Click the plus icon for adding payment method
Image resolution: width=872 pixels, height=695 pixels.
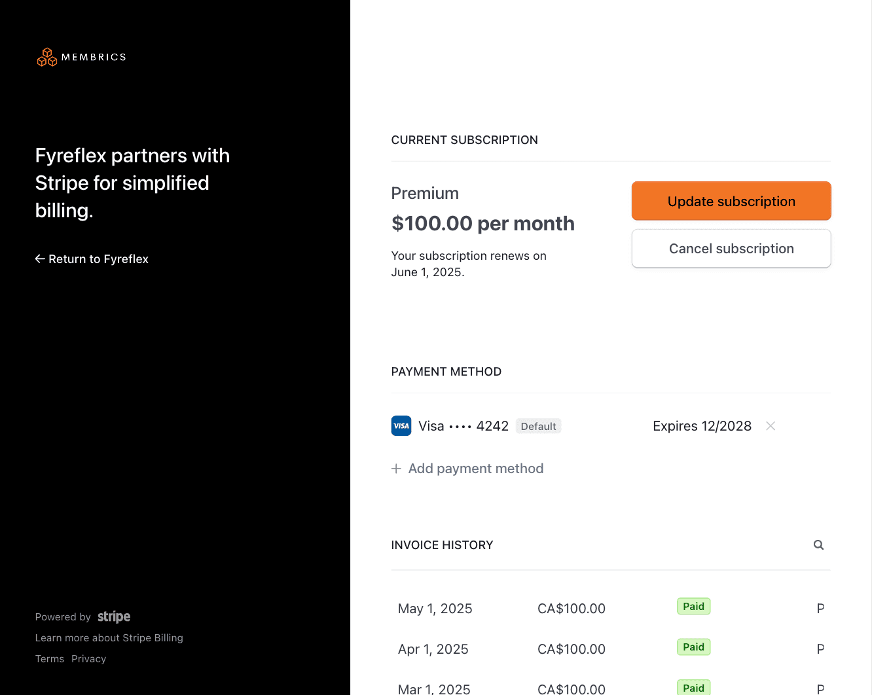396,469
